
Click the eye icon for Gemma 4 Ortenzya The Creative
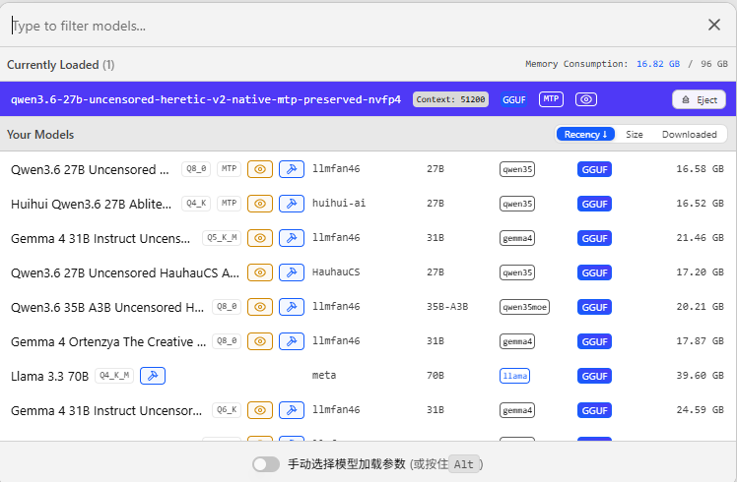click(x=260, y=341)
